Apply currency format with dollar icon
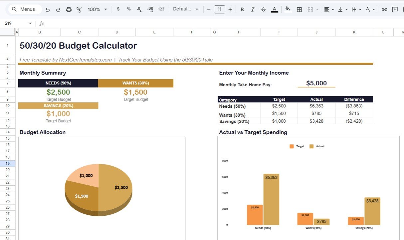This screenshot has height=240, width=404. 118,9
